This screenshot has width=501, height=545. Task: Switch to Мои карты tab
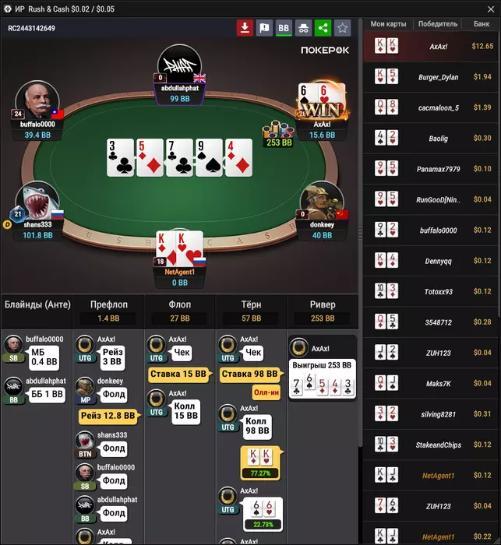click(388, 24)
